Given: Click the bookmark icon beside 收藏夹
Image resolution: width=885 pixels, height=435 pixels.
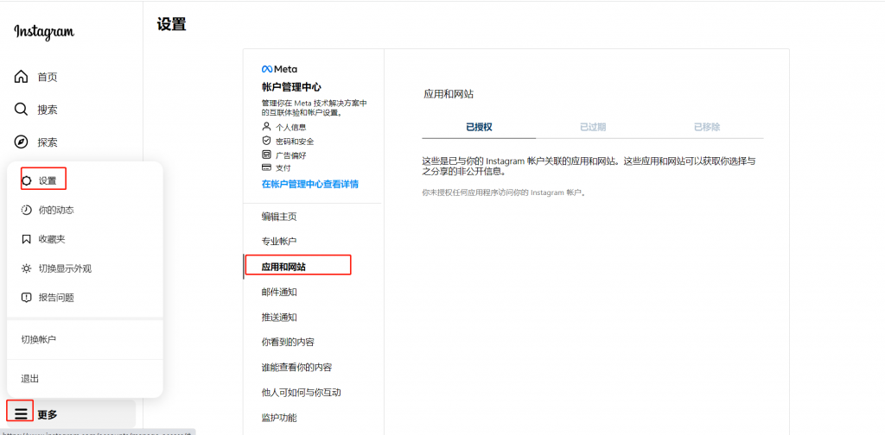Looking at the screenshot, I should click(x=27, y=239).
